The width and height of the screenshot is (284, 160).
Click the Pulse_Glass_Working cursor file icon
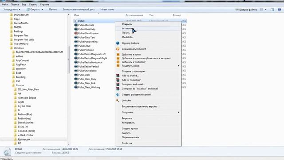[x=76, y=87]
